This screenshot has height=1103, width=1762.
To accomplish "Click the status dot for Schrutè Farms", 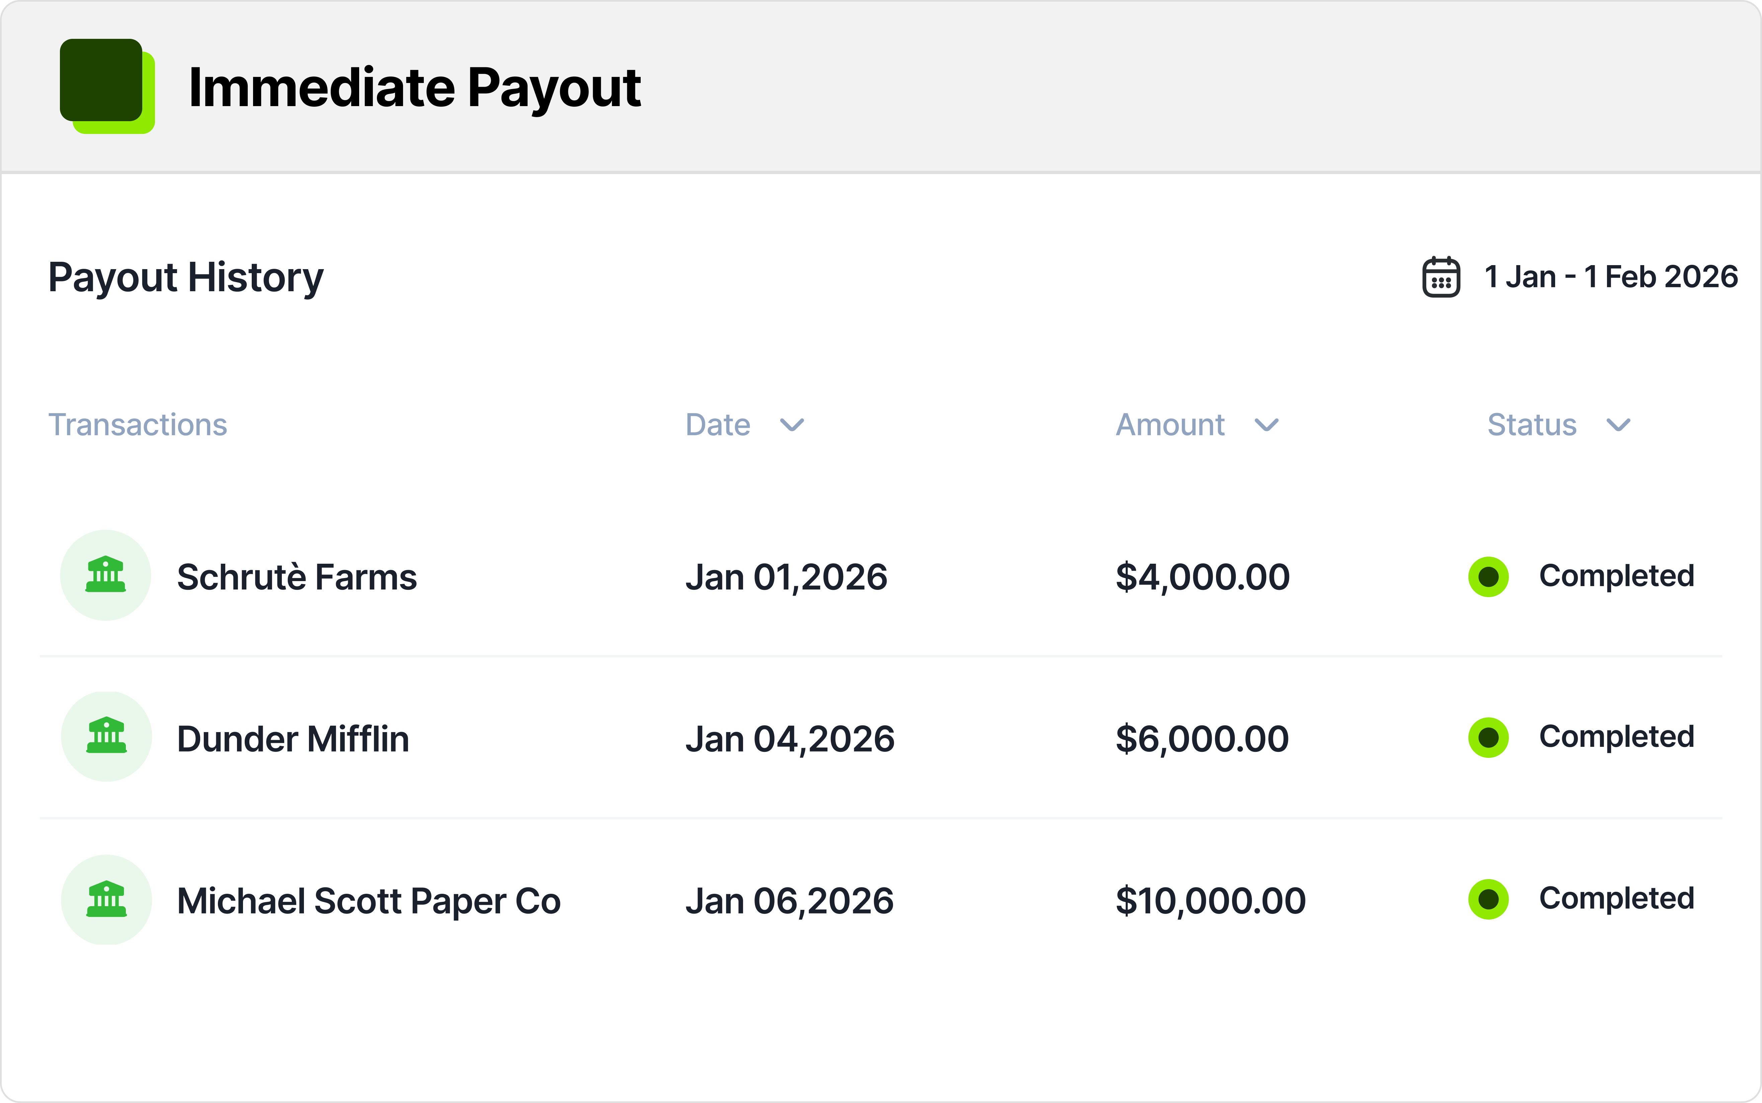I will [1488, 577].
